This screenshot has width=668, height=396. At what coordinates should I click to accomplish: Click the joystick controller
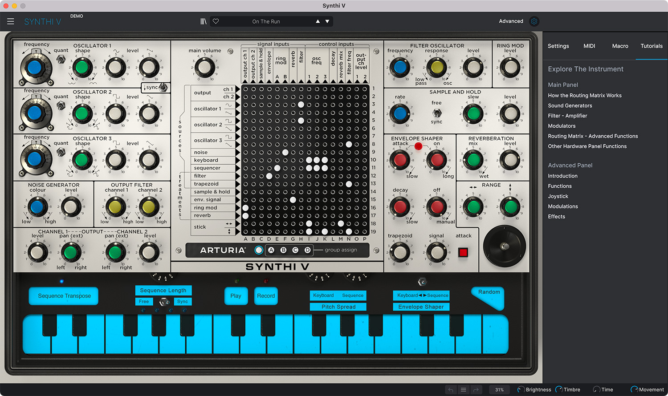[505, 246]
